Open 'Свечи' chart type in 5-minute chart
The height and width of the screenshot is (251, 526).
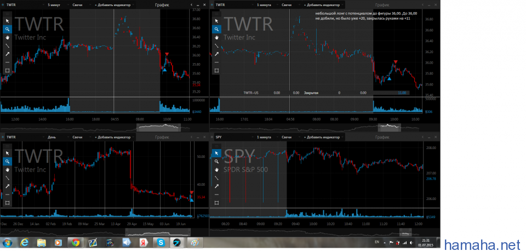click(81, 5)
